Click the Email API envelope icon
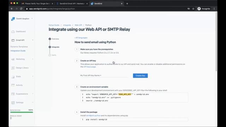This screenshot has height=127, width=226. tap(13, 40)
